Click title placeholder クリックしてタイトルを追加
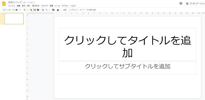205x100 pixels. [127, 45]
